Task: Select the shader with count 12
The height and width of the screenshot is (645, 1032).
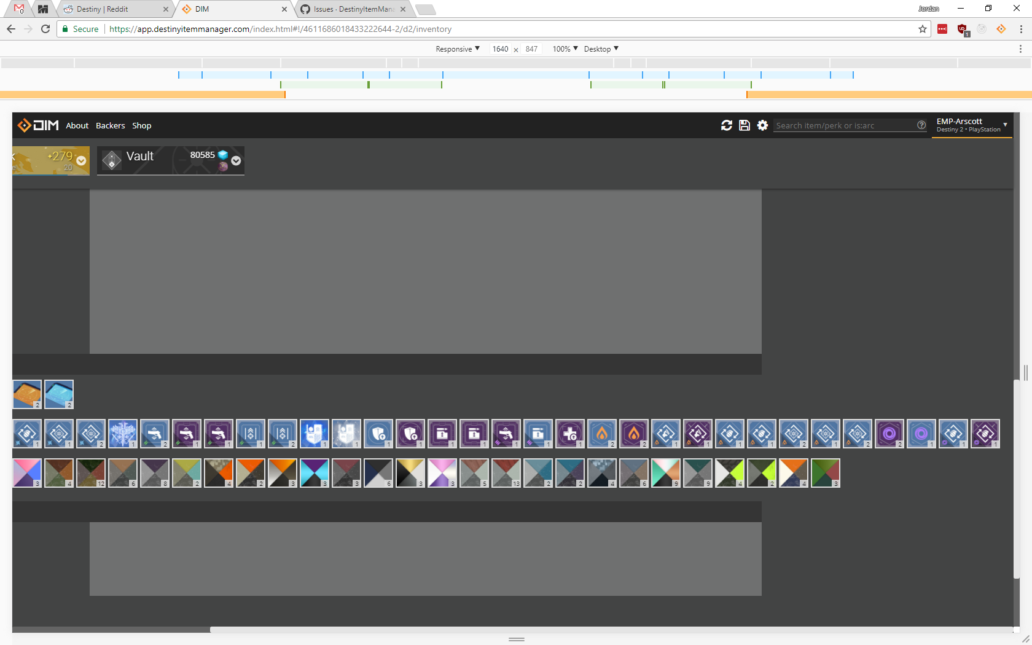Action: point(91,473)
